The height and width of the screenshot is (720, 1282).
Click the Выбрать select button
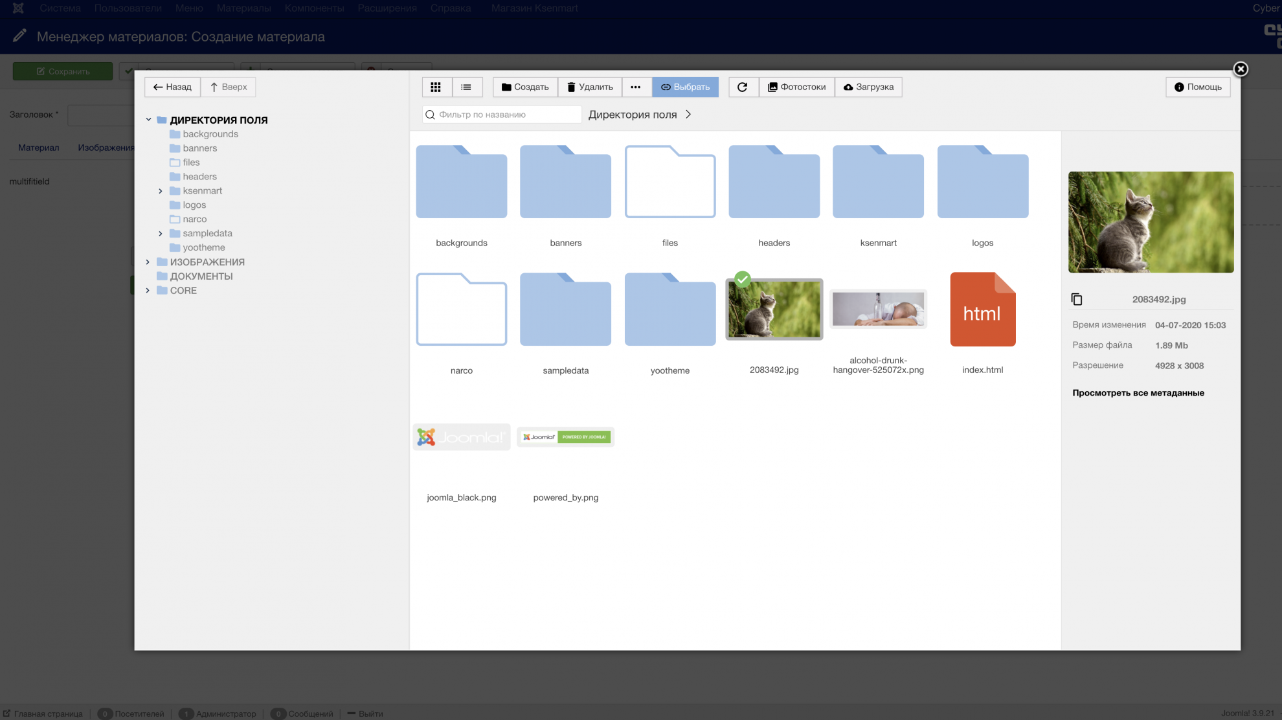685,87
